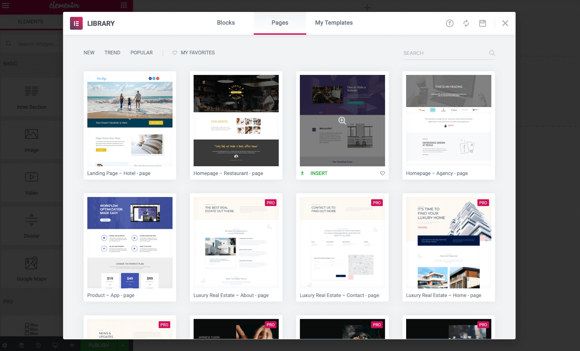580x351 pixels.
Task: Open the Homepage – Agency template thumbnail
Action: point(448,120)
